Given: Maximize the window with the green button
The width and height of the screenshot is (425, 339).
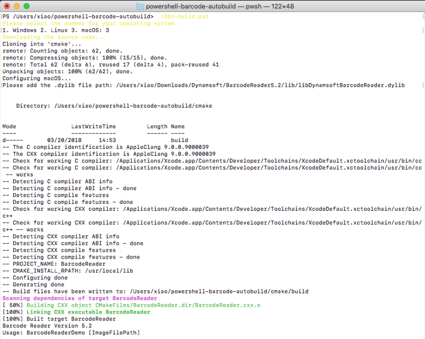Looking at the screenshot, I should click(x=27, y=6).
